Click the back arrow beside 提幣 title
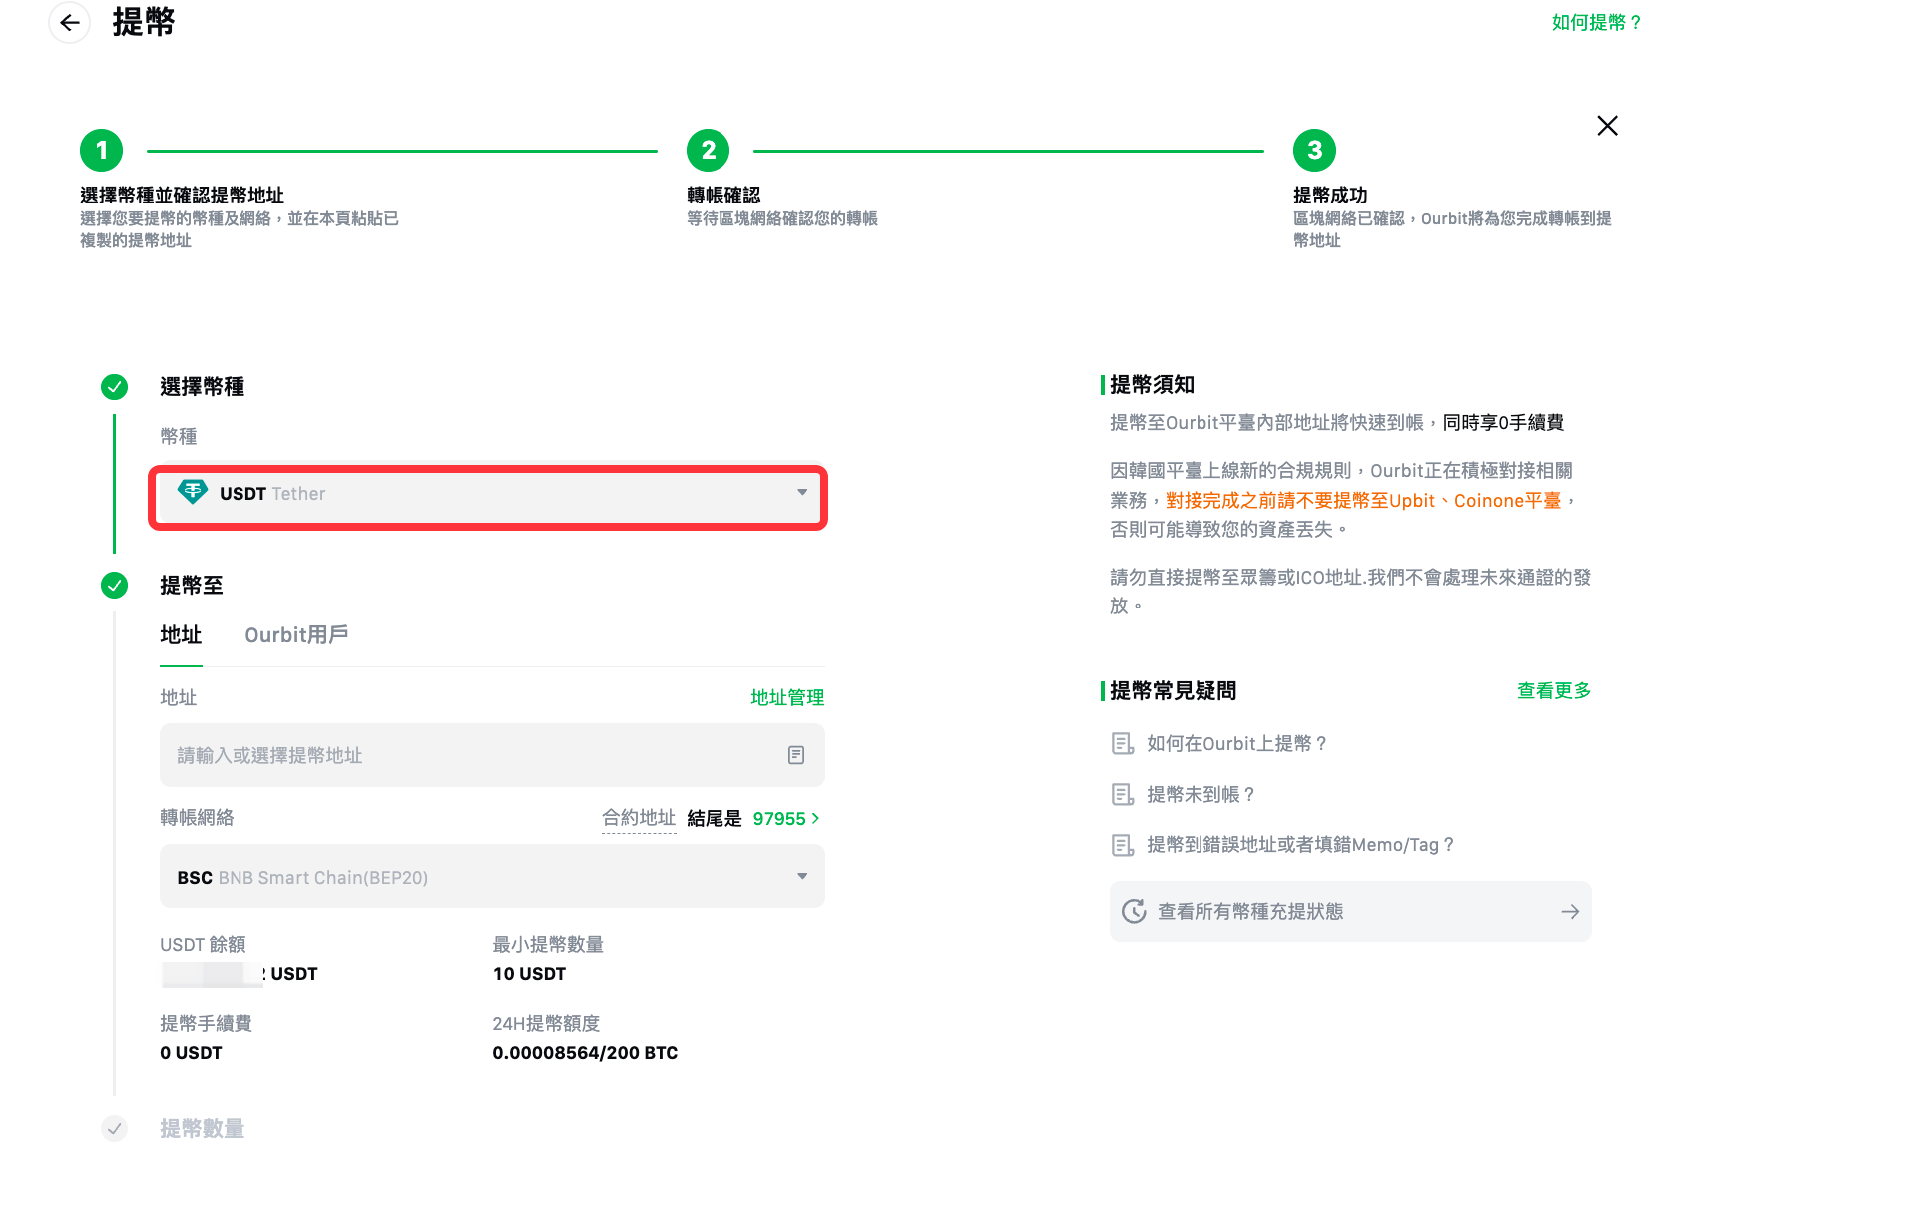This screenshot has width=1922, height=1217. coord(69,22)
